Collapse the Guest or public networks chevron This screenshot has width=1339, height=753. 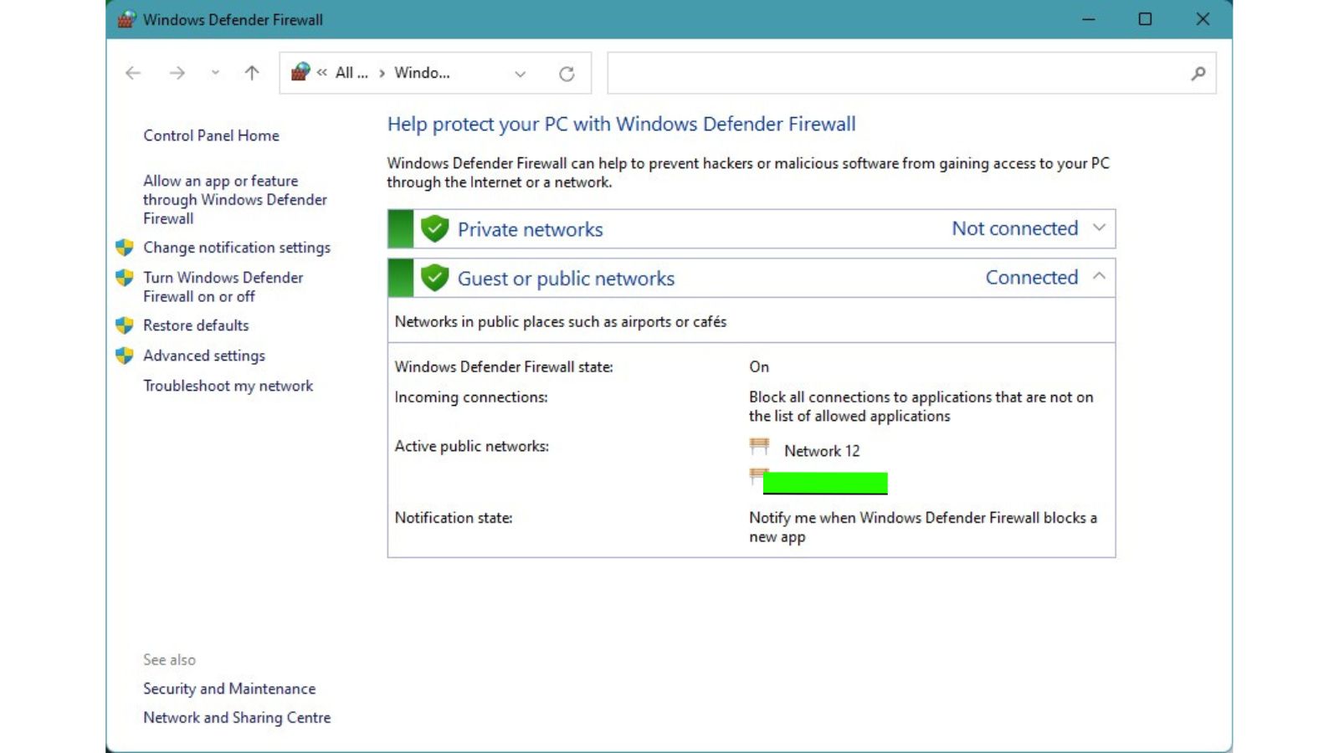pos(1099,276)
